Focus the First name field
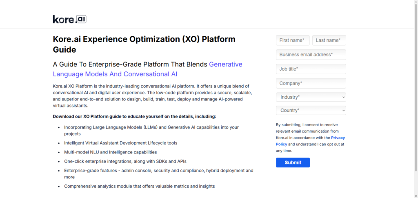Screen dimensions: 418x198 coord(293,40)
